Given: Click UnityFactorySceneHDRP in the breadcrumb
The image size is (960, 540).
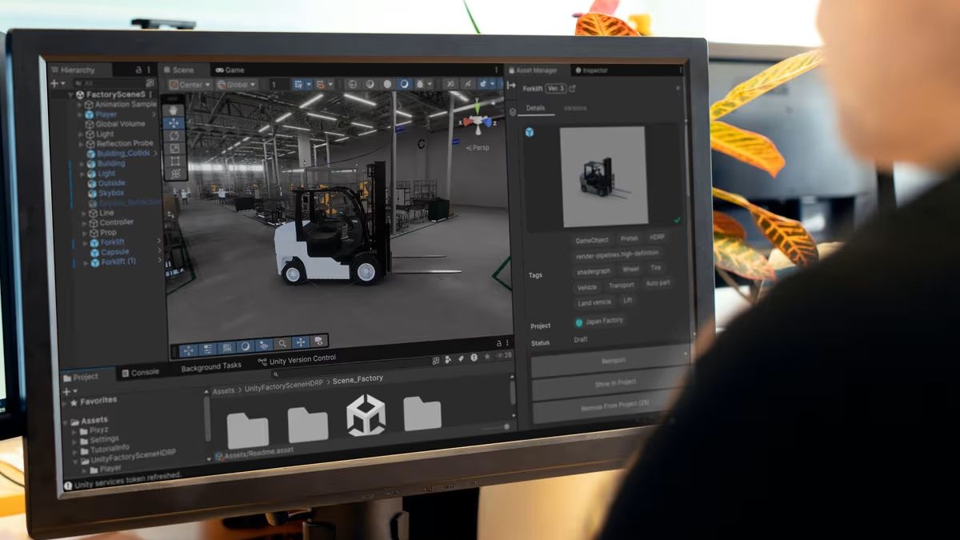Looking at the screenshot, I should (283, 387).
